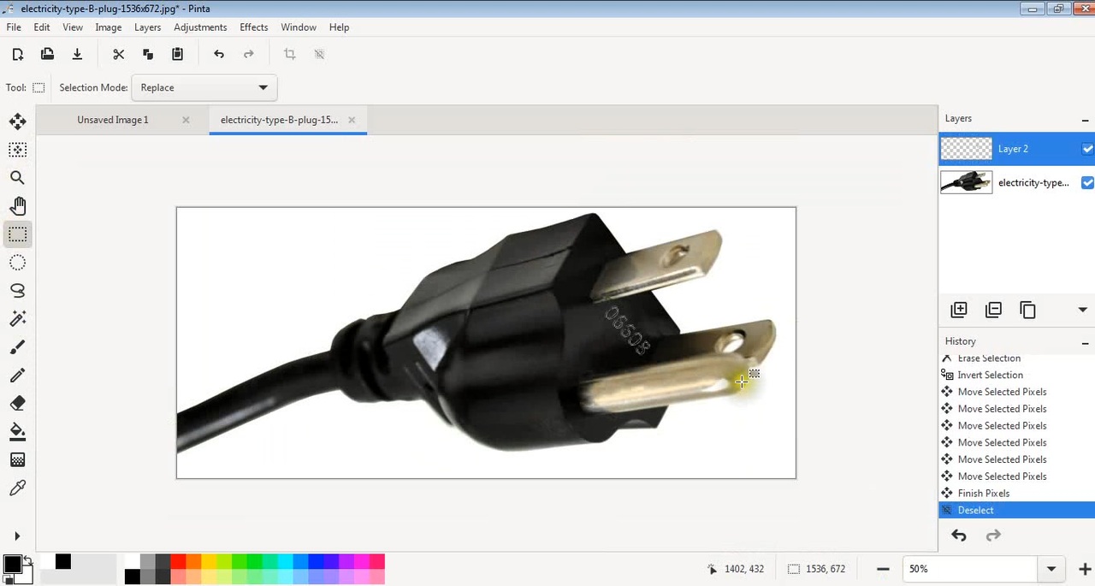Collapse the History panel

click(1085, 343)
